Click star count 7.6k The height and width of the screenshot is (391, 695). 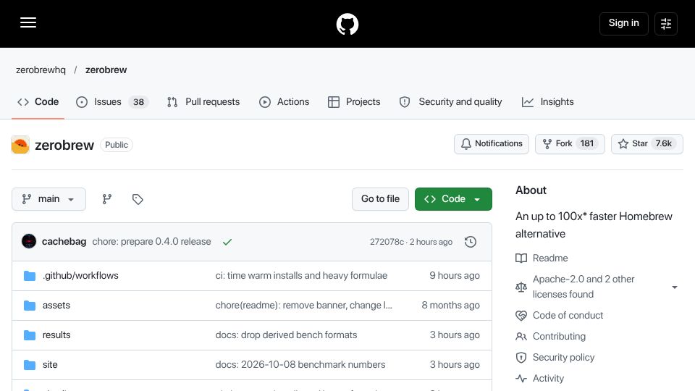[664, 143]
